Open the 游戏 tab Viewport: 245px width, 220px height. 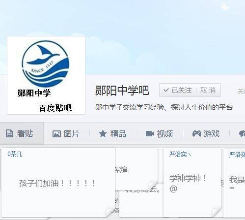tap(206, 133)
